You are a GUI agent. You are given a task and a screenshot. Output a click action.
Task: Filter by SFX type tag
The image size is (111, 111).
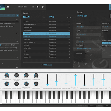7,26
